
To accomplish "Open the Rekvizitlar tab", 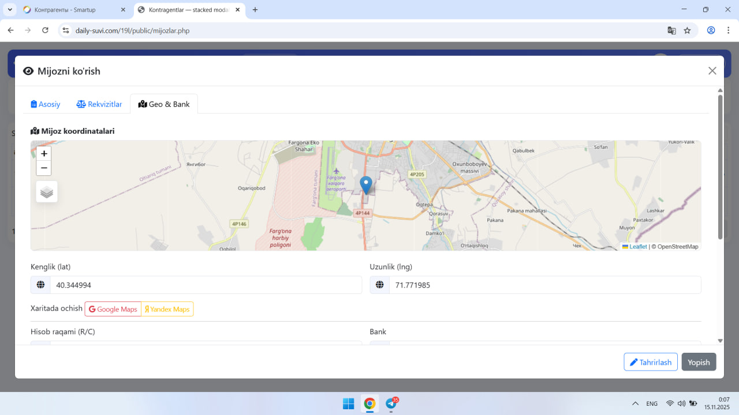I will tap(99, 104).
